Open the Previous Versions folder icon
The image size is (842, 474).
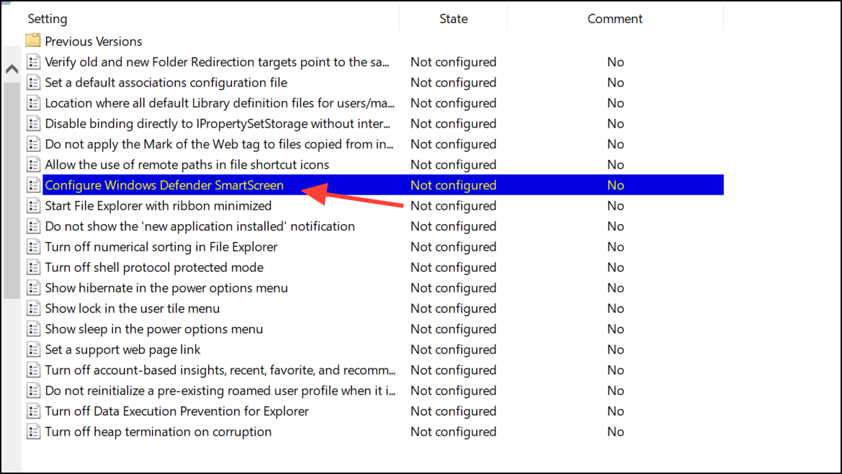coord(33,41)
